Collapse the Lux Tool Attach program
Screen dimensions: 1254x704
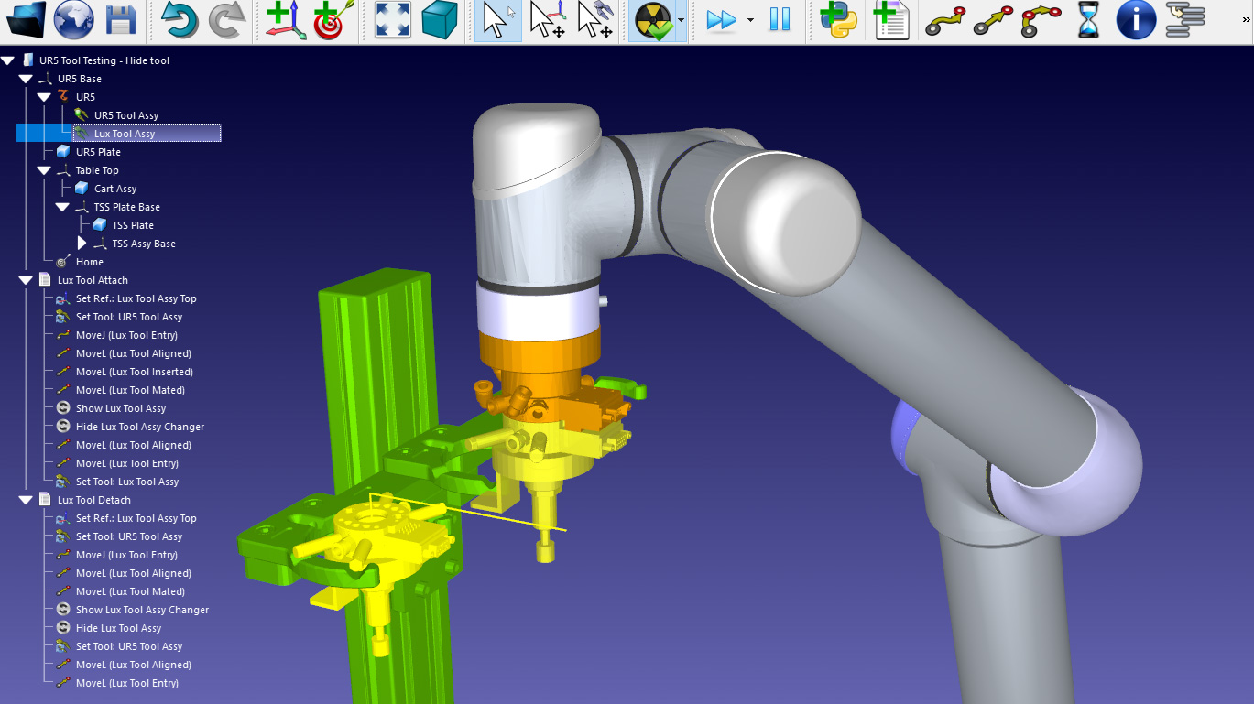(x=26, y=280)
